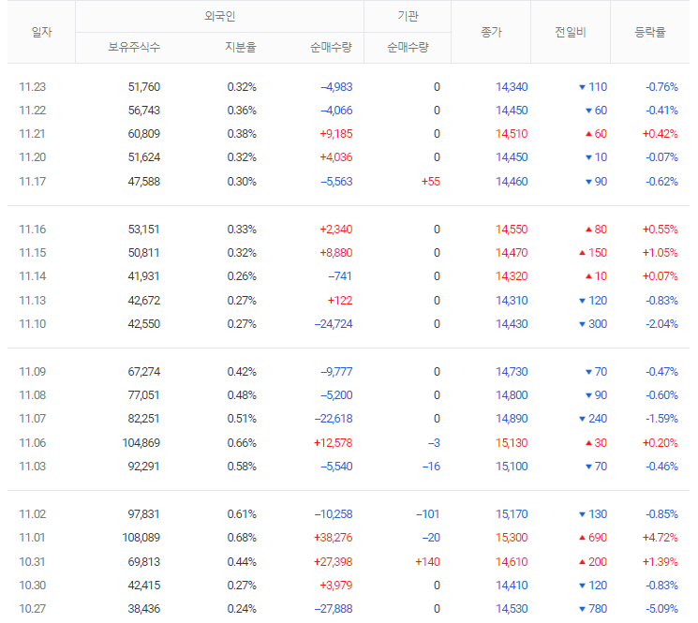Click net purchase value +9,185
The height and width of the screenshot is (623, 698).
pyautogui.click(x=336, y=134)
